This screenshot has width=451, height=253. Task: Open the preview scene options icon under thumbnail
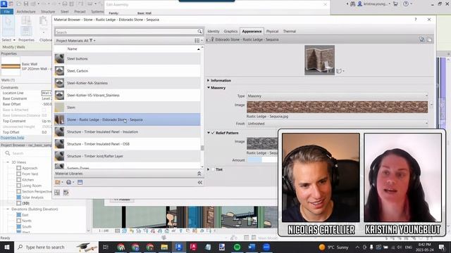click(x=340, y=71)
